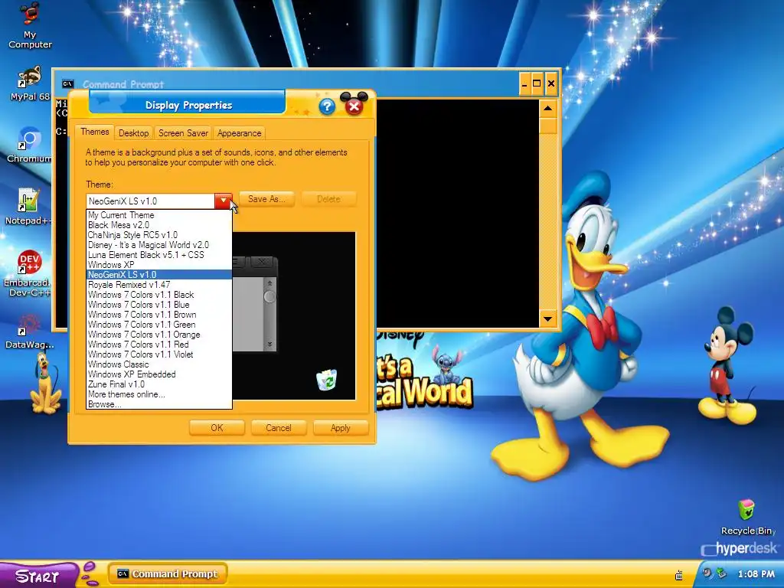This screenshot has height=588, width=784.
Task: Click More themes online... entry
Action: click(159, 394)
